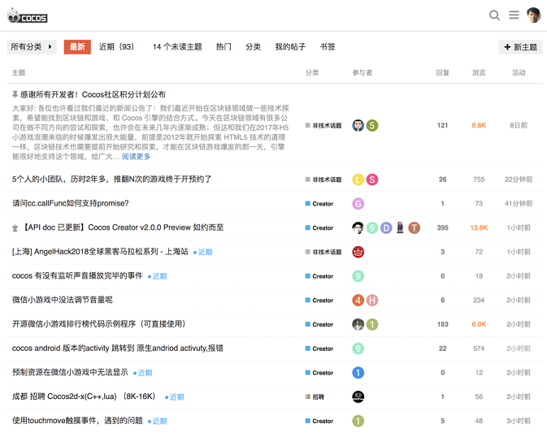Open Cocos Creator v2.0.0 Preview topic
Viewport: 547px width, 433px height.
pos(124,227)
